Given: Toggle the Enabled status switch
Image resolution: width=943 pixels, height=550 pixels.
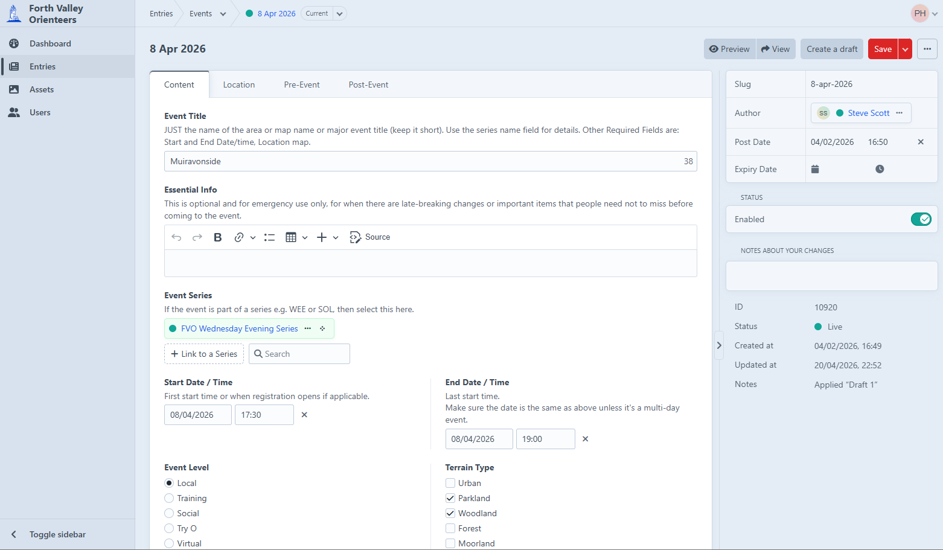Looking at the screenshot, I should [x=921, y=219].
